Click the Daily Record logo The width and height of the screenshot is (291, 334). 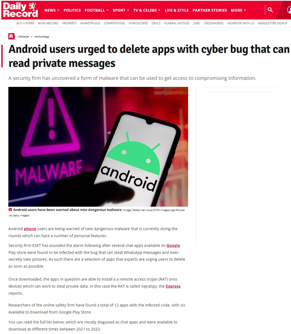pyautogui.click(x=20, y=10)
